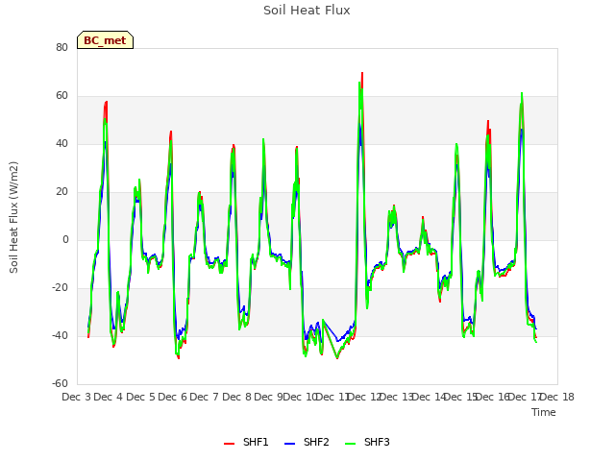
Task: Click the Dec 18 x-axis tick label
Action: click(x=557, y=397)
